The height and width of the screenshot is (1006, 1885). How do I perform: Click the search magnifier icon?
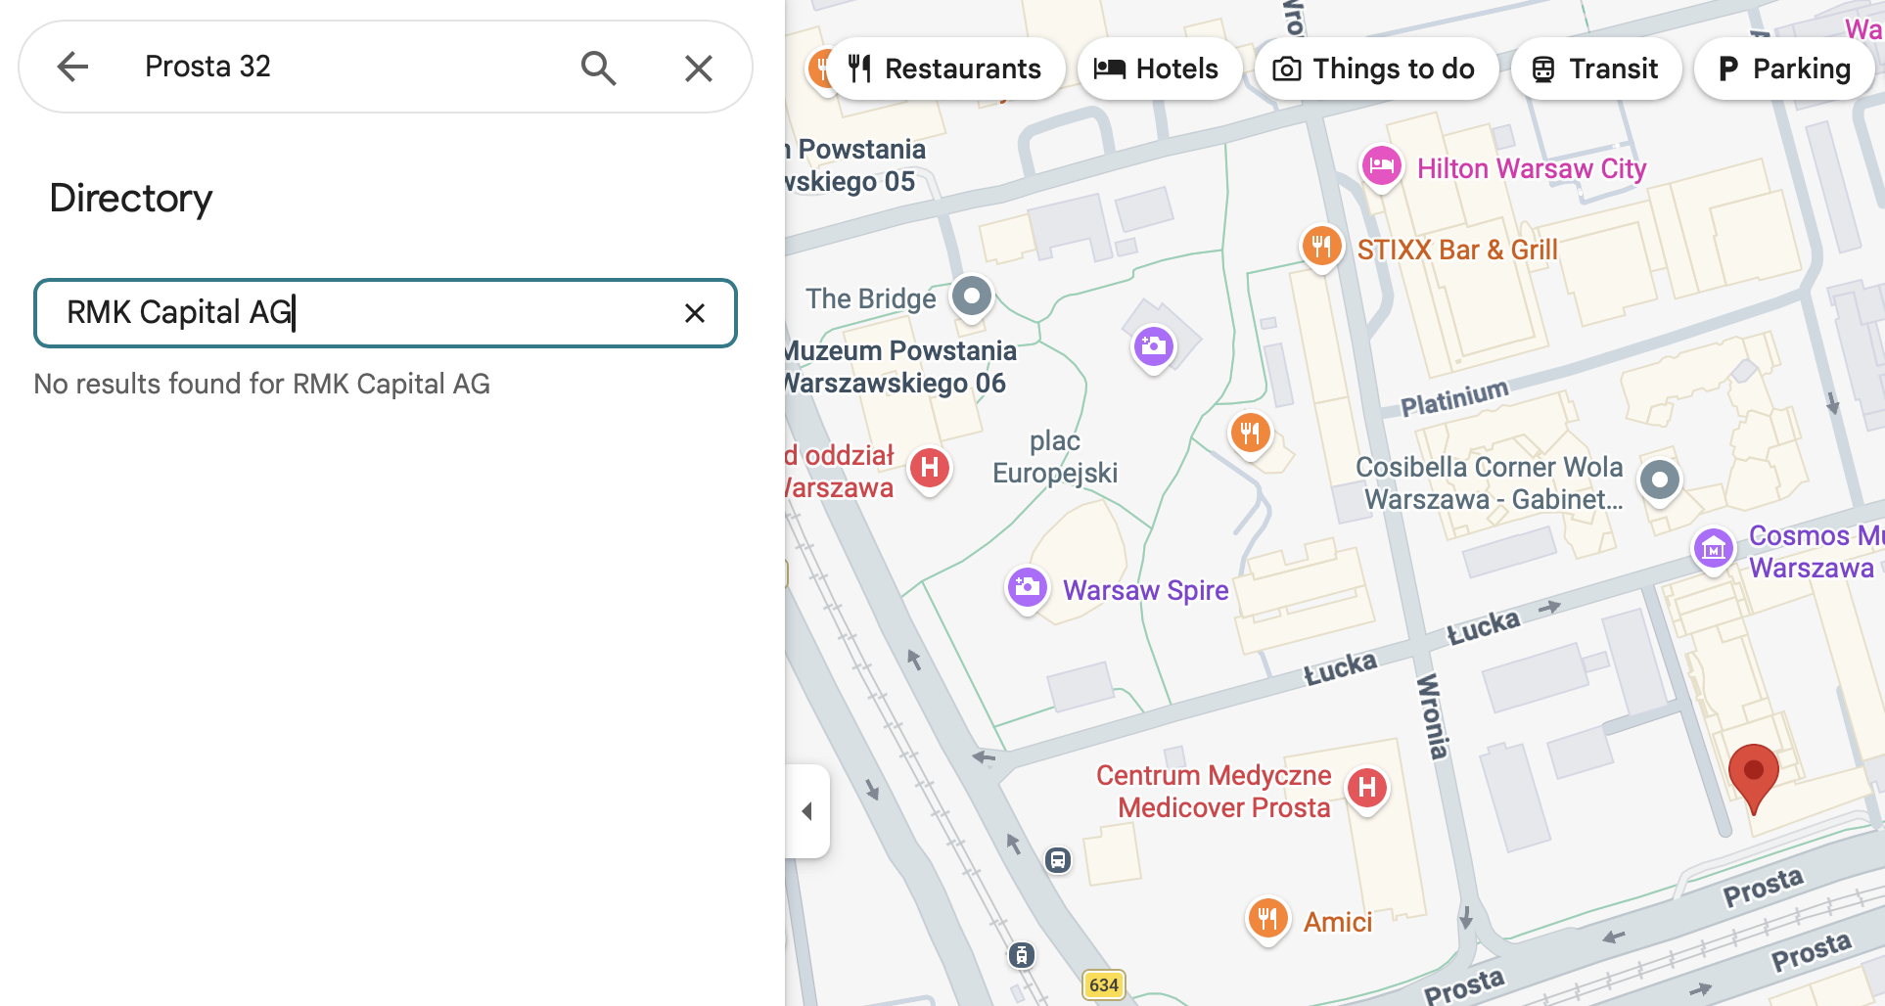tap(598, 68)
